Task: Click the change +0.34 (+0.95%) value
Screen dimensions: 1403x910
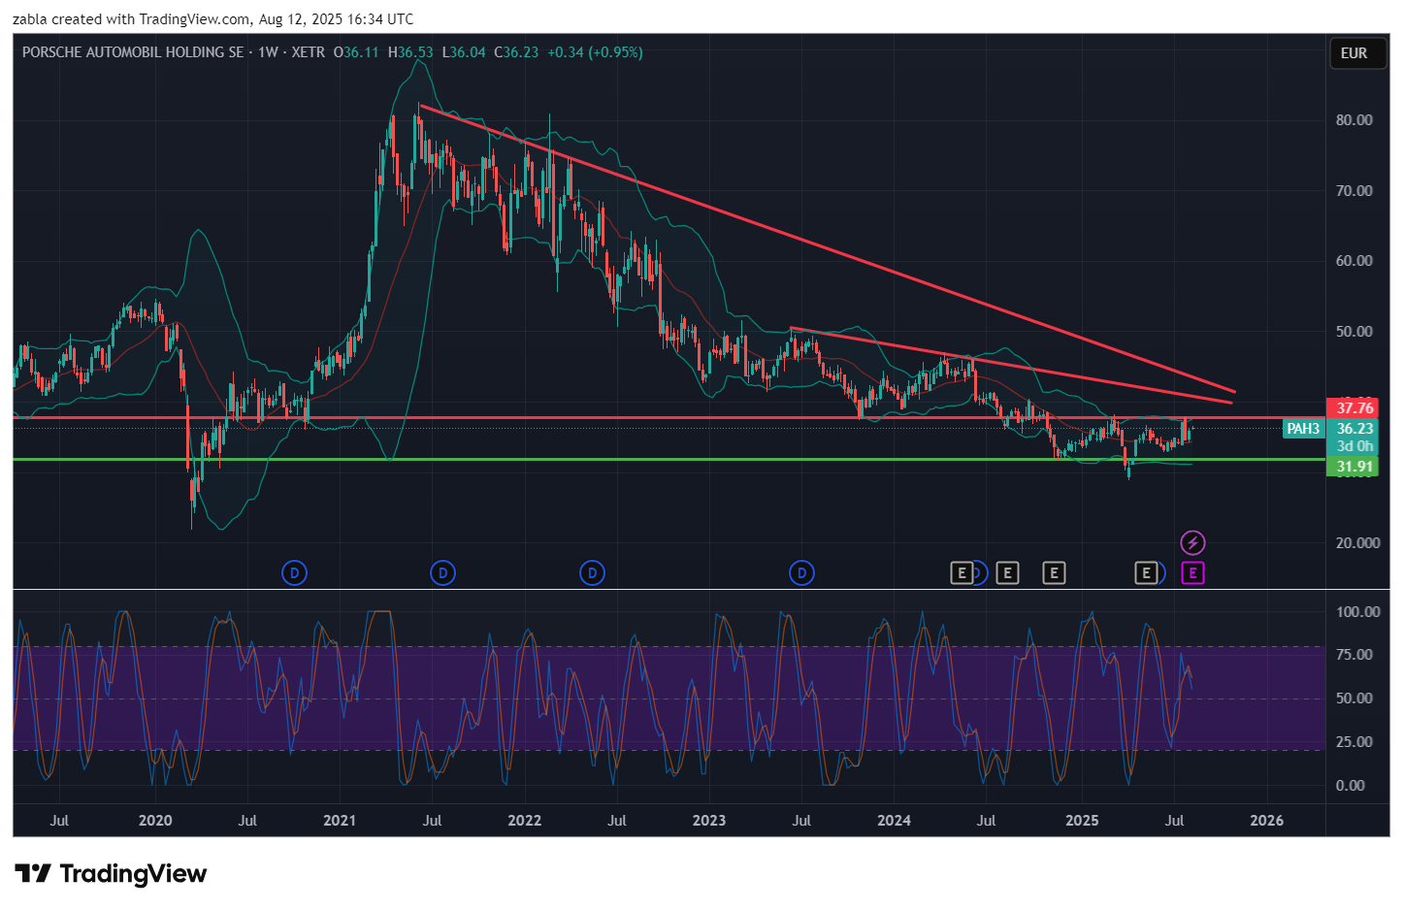Action: click(595, 52)
